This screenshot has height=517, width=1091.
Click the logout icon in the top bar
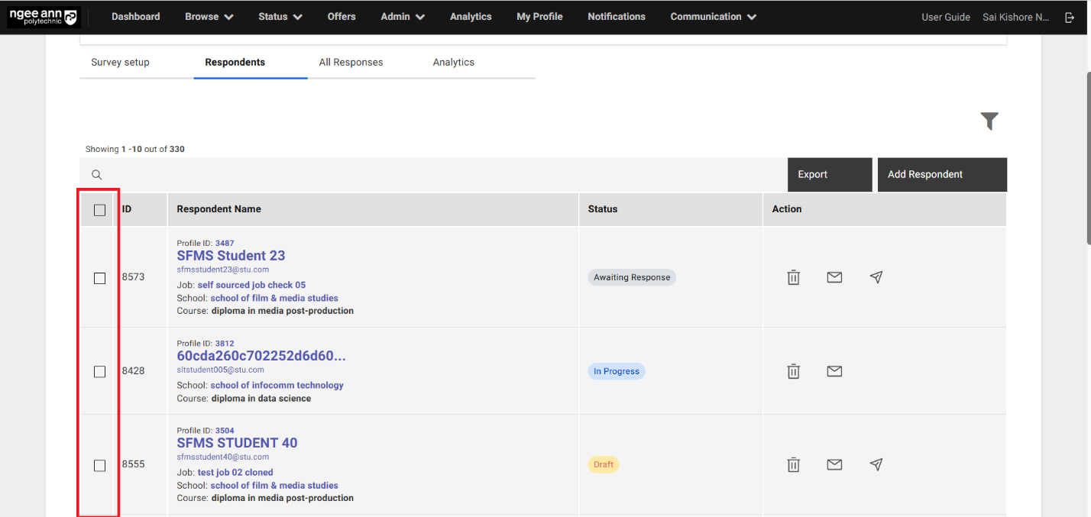click(x=1070, y=17)
